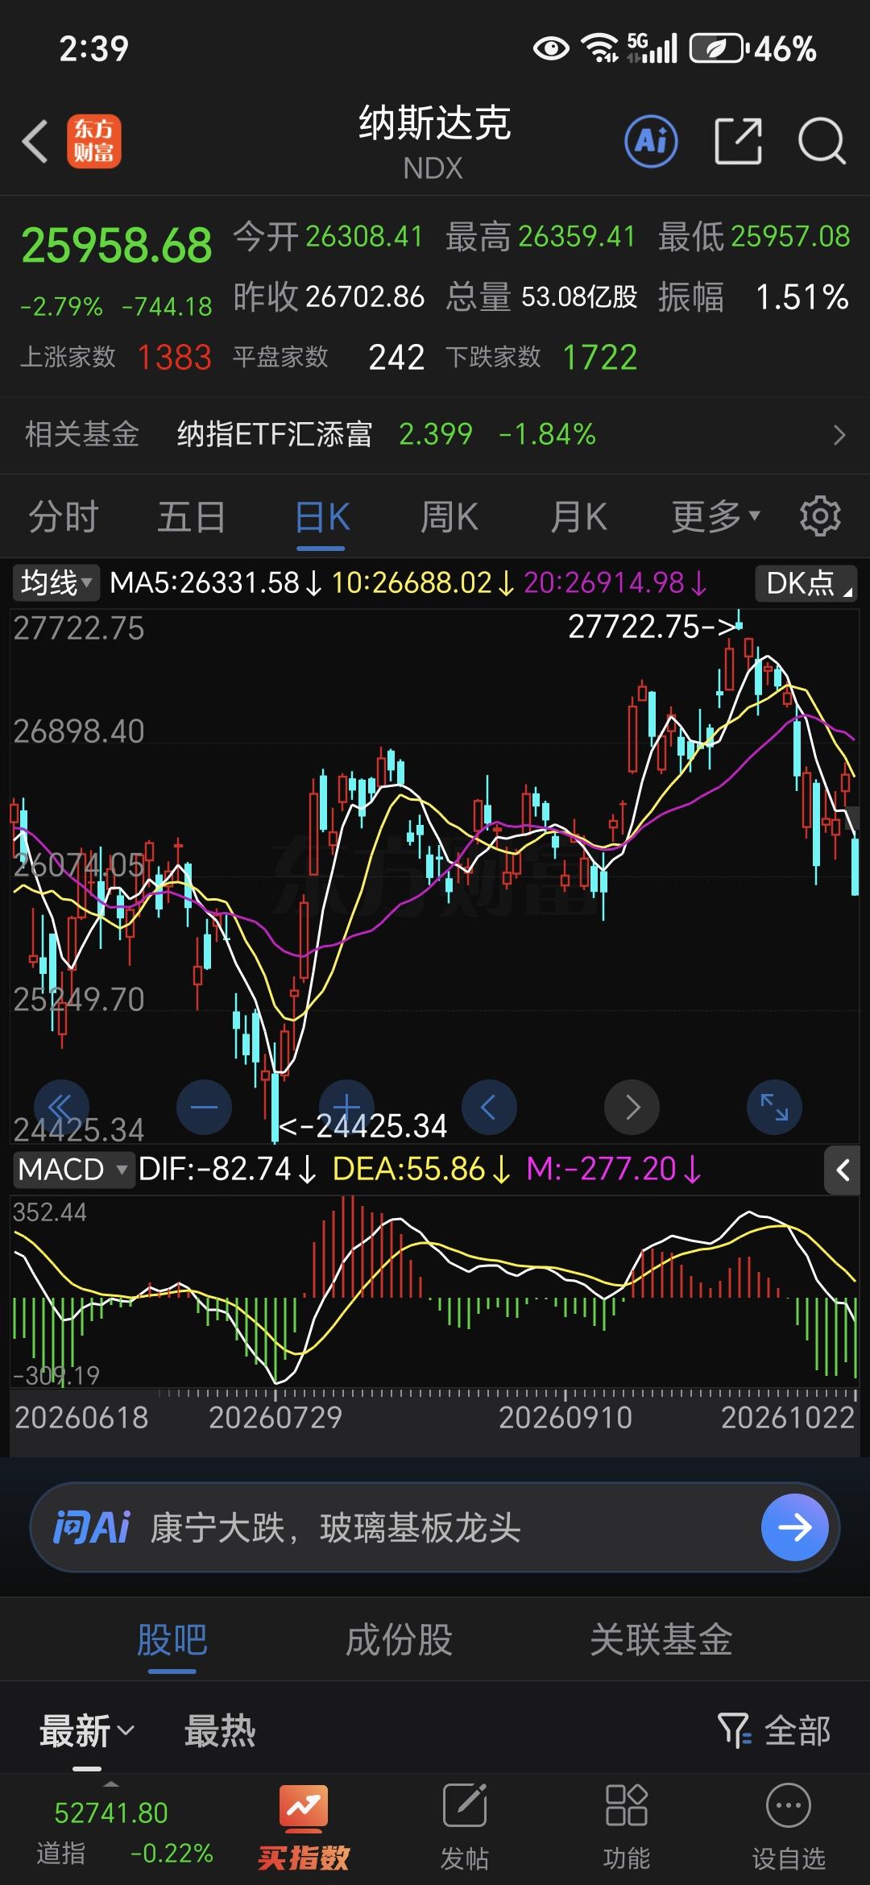Select the 最热 sort option
This screenshot has height=1885, width=870.
click(220, 1730)
